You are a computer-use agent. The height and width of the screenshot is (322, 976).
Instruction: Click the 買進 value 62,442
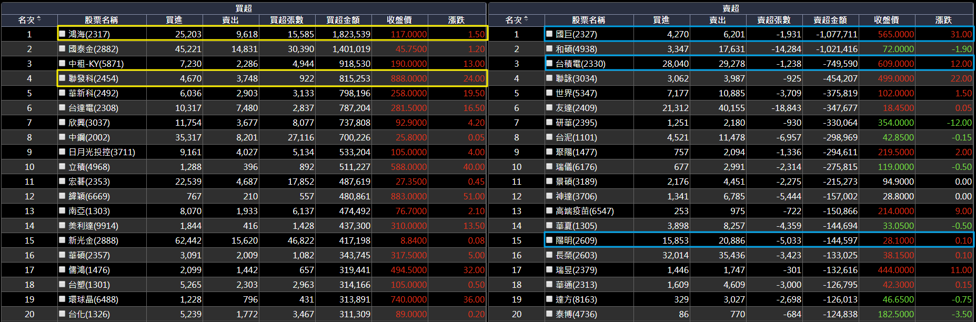coord(188,240)
